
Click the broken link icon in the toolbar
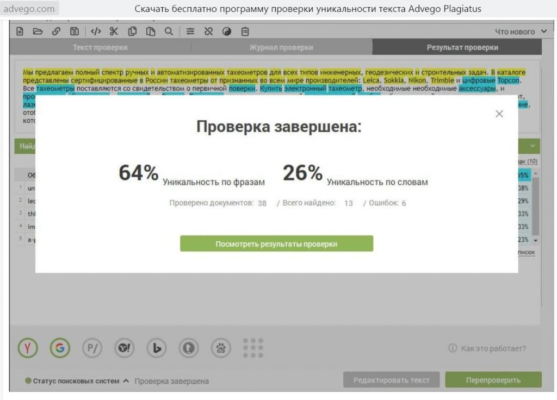pyautogui.click(x=208, y=31)
